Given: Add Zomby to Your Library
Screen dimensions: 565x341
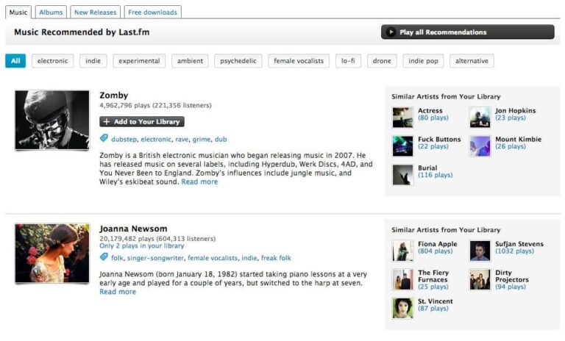Looking at the screenshot, I should [x=141, y=122].
